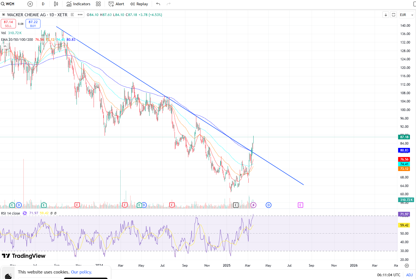Open the candlestick chart style menu
This screenshot has height=279, width=416.
click(x=56, y=4)
